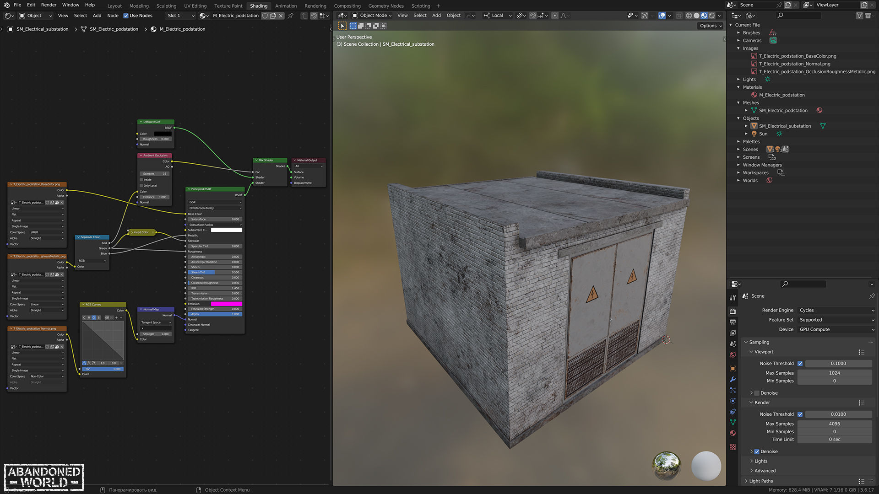Switch viewport to wireframe shading
The height and width of the screenshot is (494, 879).
[x=689, y=16]
